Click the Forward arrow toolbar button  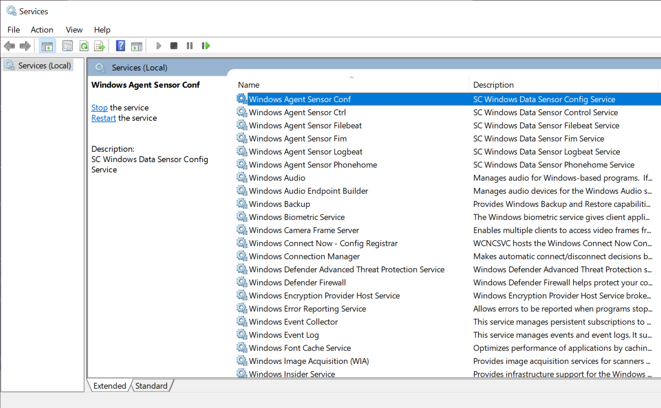pyautogui.click(x=25, y=46)
